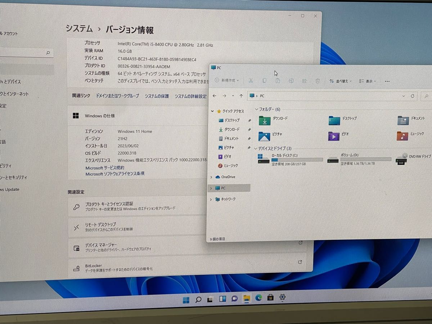Select PC in Explorer sidebar
The image size is (432, 324).
229,188
